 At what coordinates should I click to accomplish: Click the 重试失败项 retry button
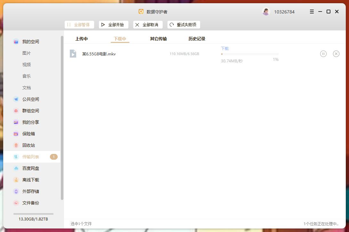[x=183, y=25]
